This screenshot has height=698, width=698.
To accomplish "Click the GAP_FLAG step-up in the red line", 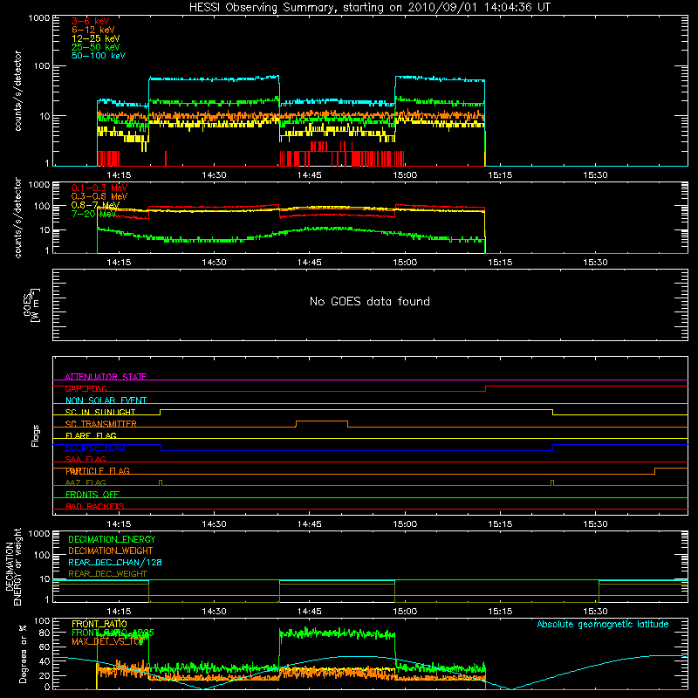I will coord(486,388).
